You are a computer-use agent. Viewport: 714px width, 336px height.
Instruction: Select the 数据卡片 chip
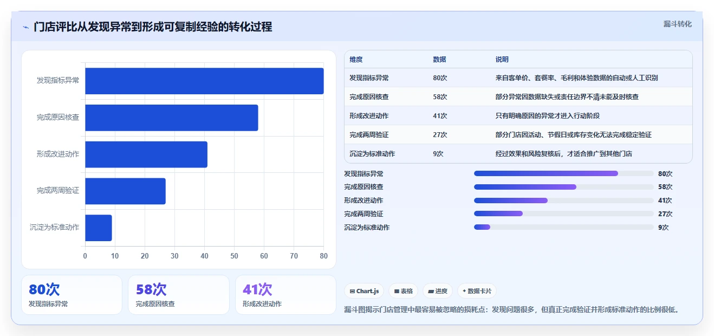(x=477, y=291)
